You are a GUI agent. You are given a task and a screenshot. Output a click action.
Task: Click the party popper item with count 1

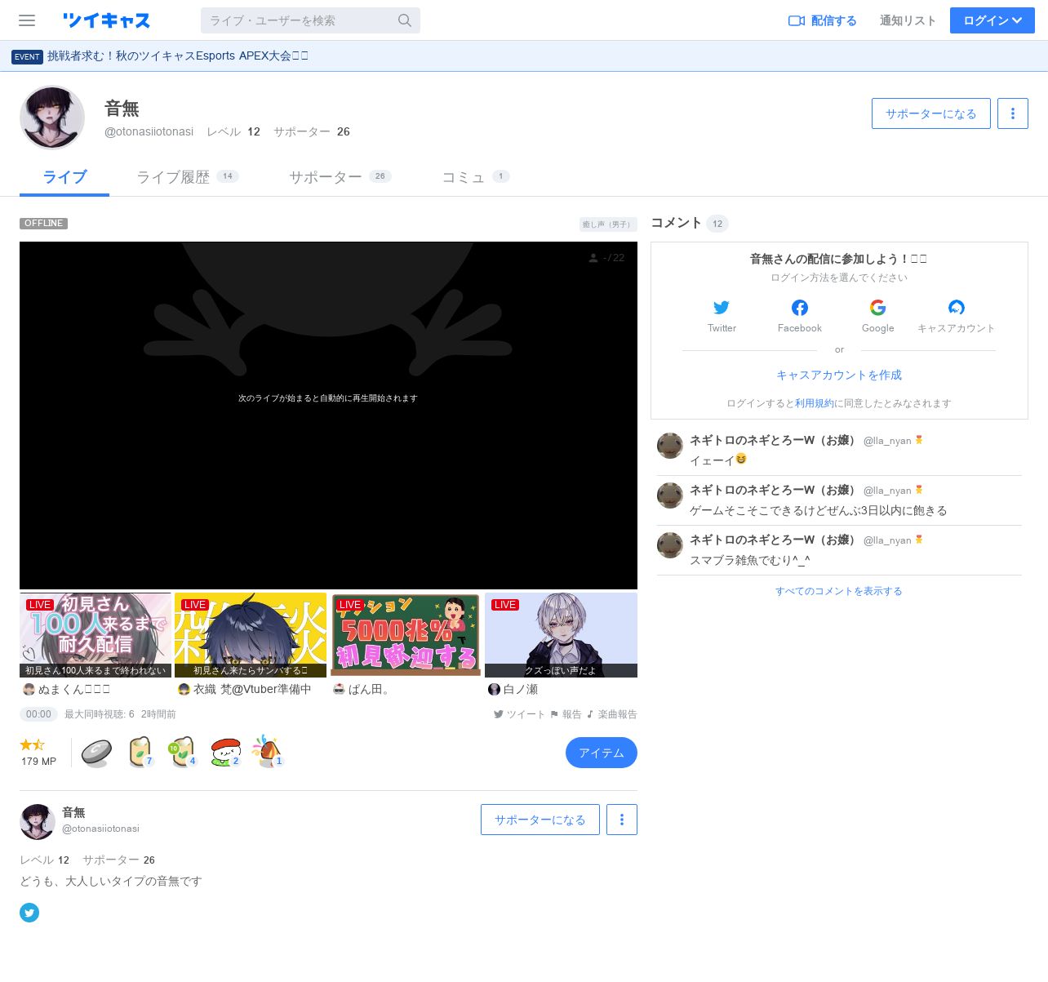tap(267, 751)
